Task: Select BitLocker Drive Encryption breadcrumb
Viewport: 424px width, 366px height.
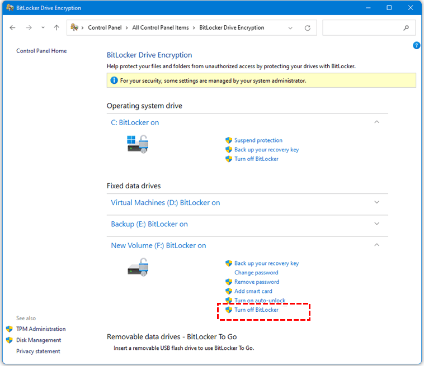Action: [232, 27]
